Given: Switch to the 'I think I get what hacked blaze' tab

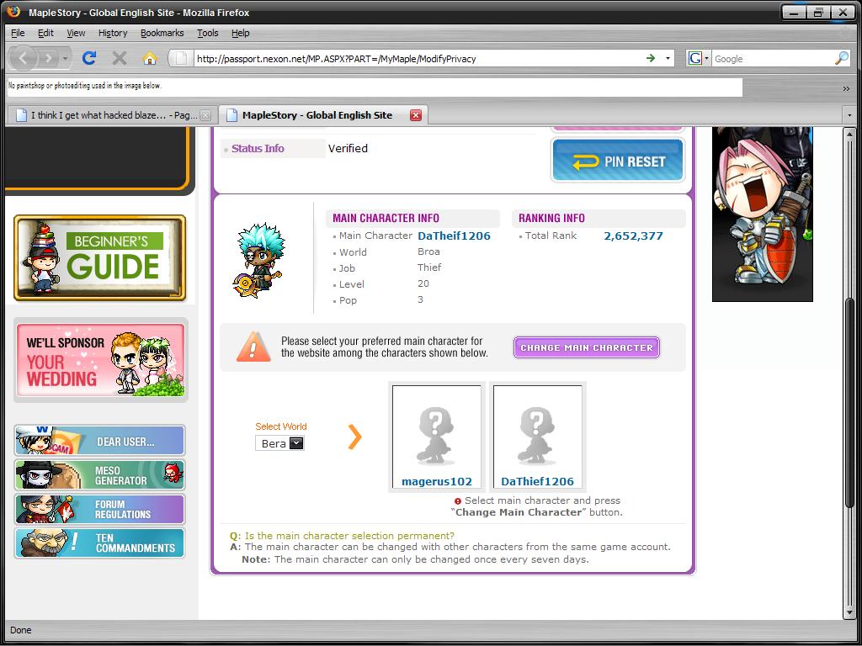Looking at the screenshot, I should tap(113, 115).
